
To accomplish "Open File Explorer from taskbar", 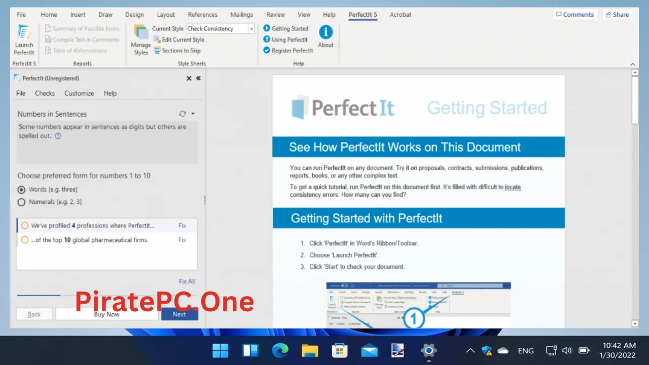I will tap(310, 350).
